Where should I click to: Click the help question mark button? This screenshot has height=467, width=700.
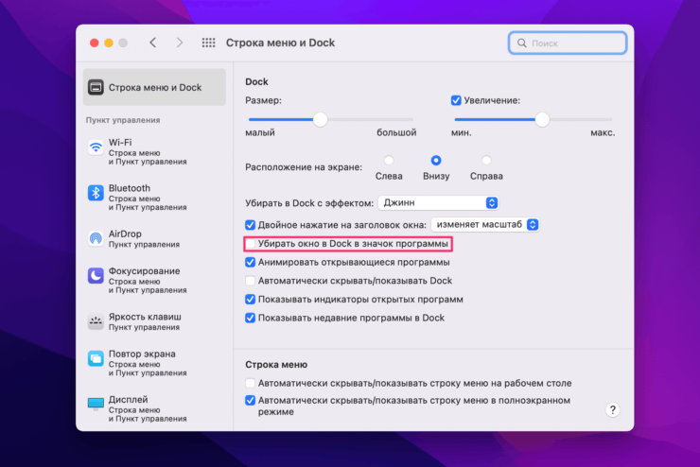point(612,409)
